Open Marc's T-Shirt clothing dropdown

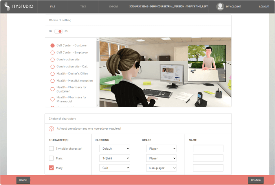(115, 158)
